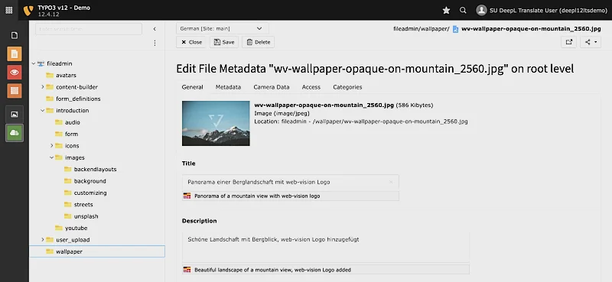Click the Description text area

point(326,248)
